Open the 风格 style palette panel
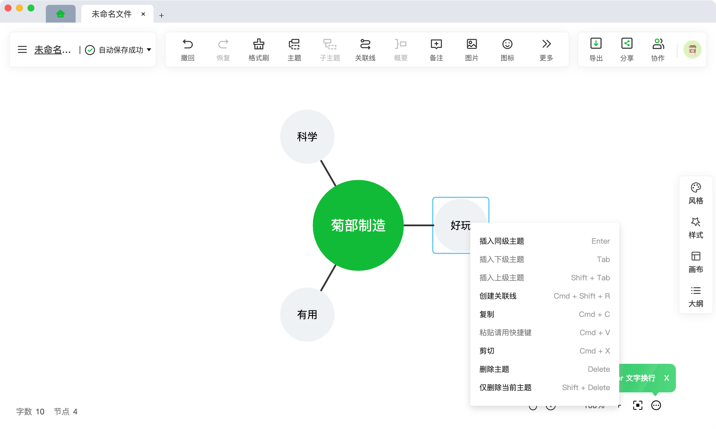 point(696,188)
